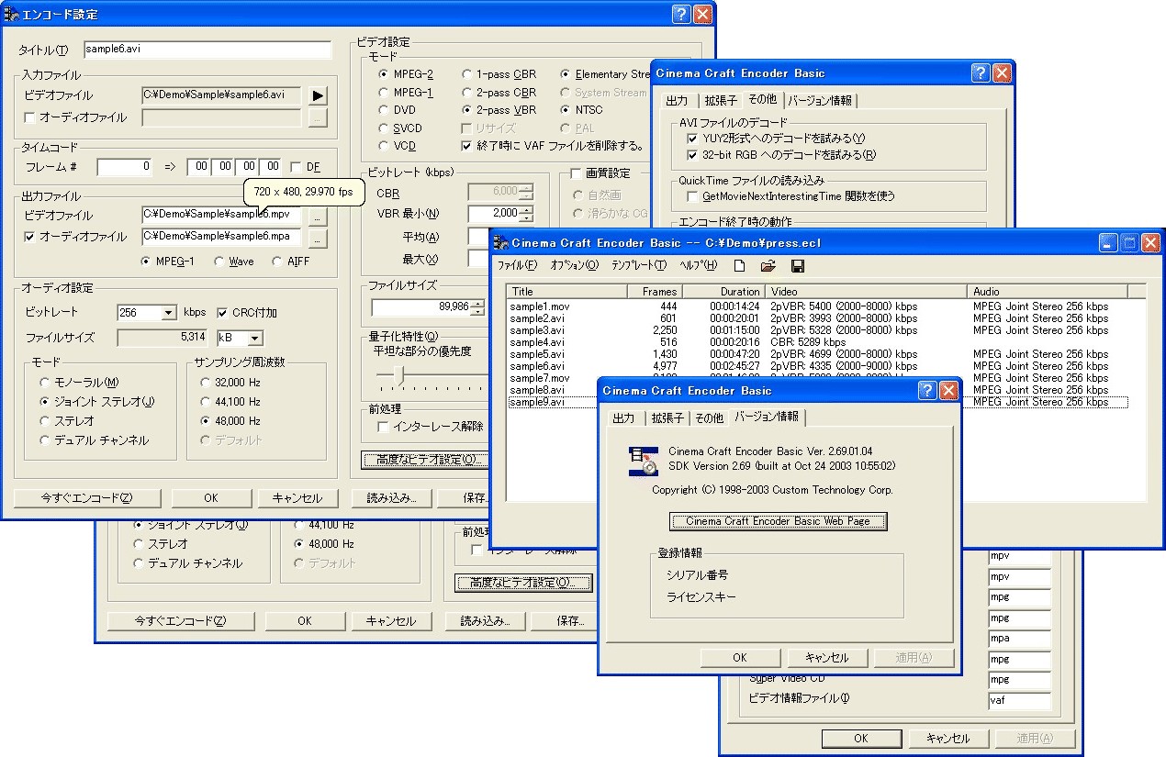The height and width of the screenshot is (757, 1166).
Task: Select the sample1.mov row in the list
Action: (x=818, y=306)
